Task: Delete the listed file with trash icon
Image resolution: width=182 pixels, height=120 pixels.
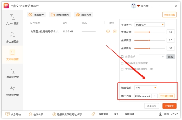Action: pyautogui.click(x=115, y=31)
